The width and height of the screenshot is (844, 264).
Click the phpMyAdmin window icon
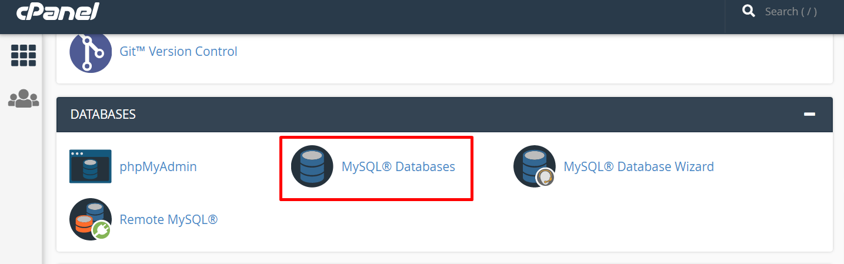91,166
